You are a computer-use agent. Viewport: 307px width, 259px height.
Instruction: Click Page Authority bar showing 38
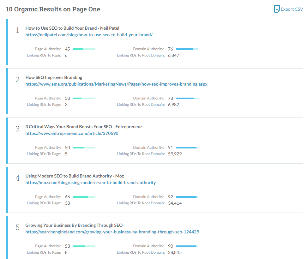pos(84,98)
